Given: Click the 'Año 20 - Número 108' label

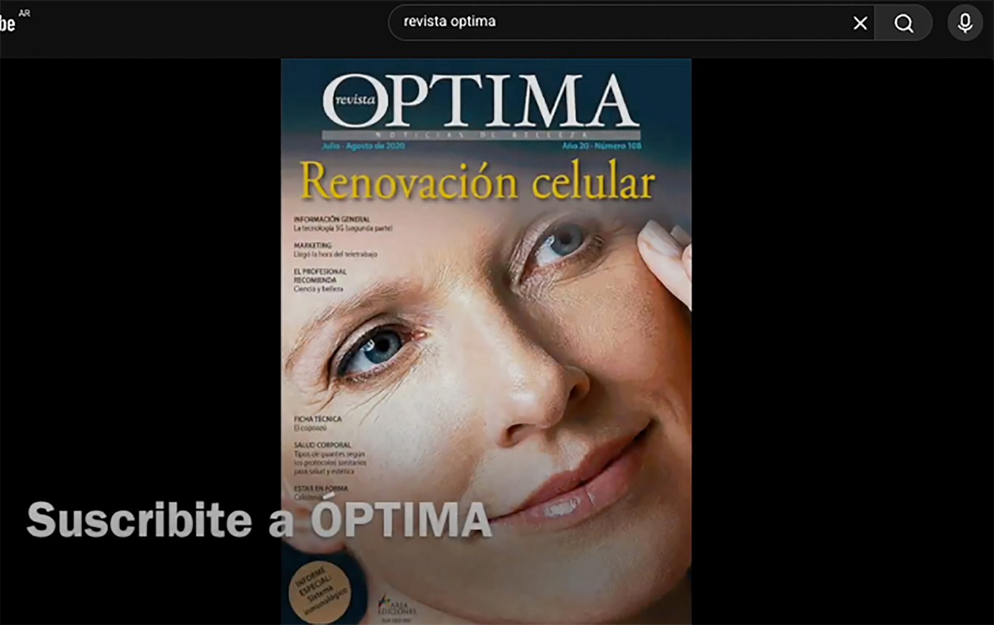Looking at the screenshot, I should click(601, 146).
